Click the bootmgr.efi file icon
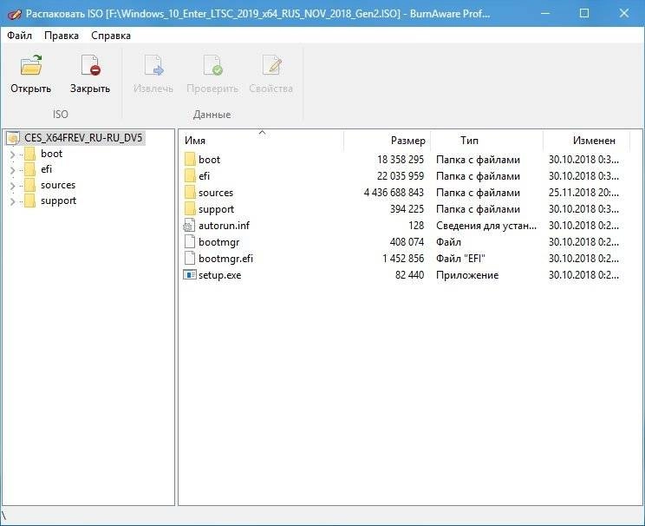 coord(190,259)
